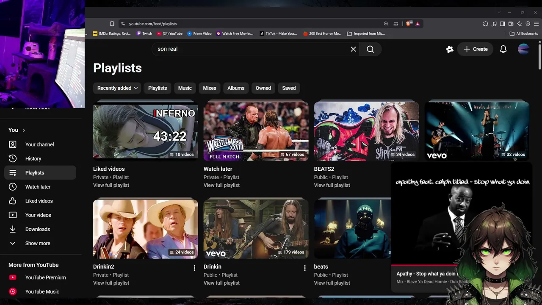Open the Liked videos playlist thumbnail
The width and height of the screenshot is (542, 305).
point(146,131)
